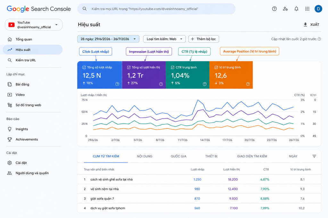
Task: Click the trend icon for Hiệu suất
Action: [x=10, y=49]
